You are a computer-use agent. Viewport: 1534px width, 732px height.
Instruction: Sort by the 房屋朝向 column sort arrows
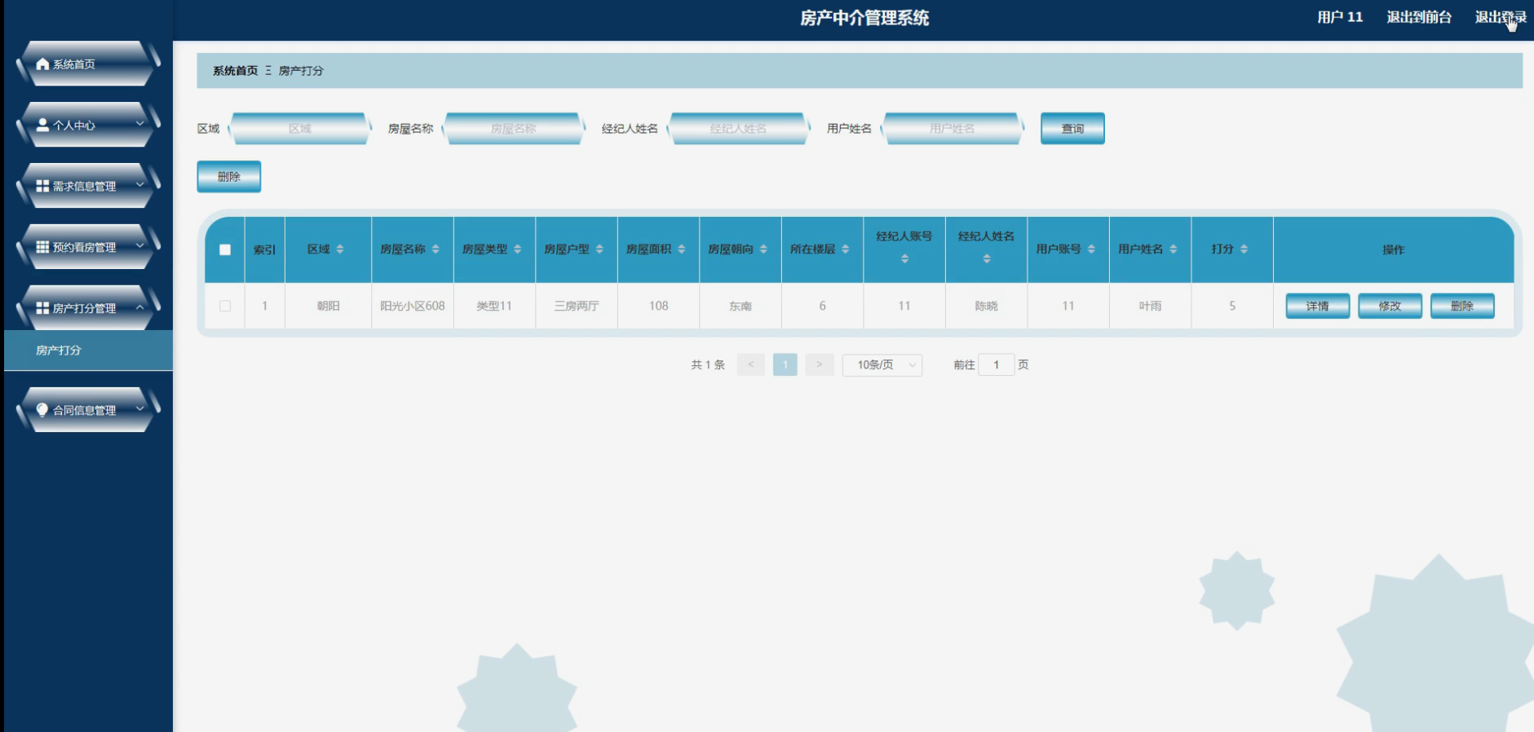pos(763,249)
